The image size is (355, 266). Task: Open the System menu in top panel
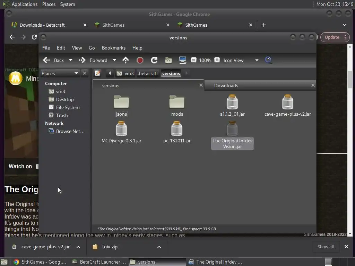[x=68, y=4]
